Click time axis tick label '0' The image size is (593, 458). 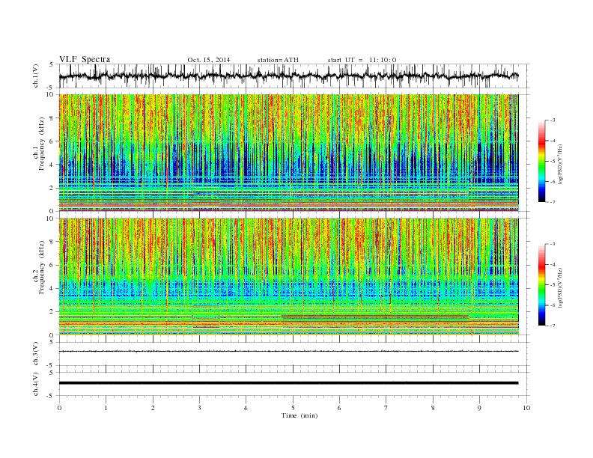[x=59, y=408]
